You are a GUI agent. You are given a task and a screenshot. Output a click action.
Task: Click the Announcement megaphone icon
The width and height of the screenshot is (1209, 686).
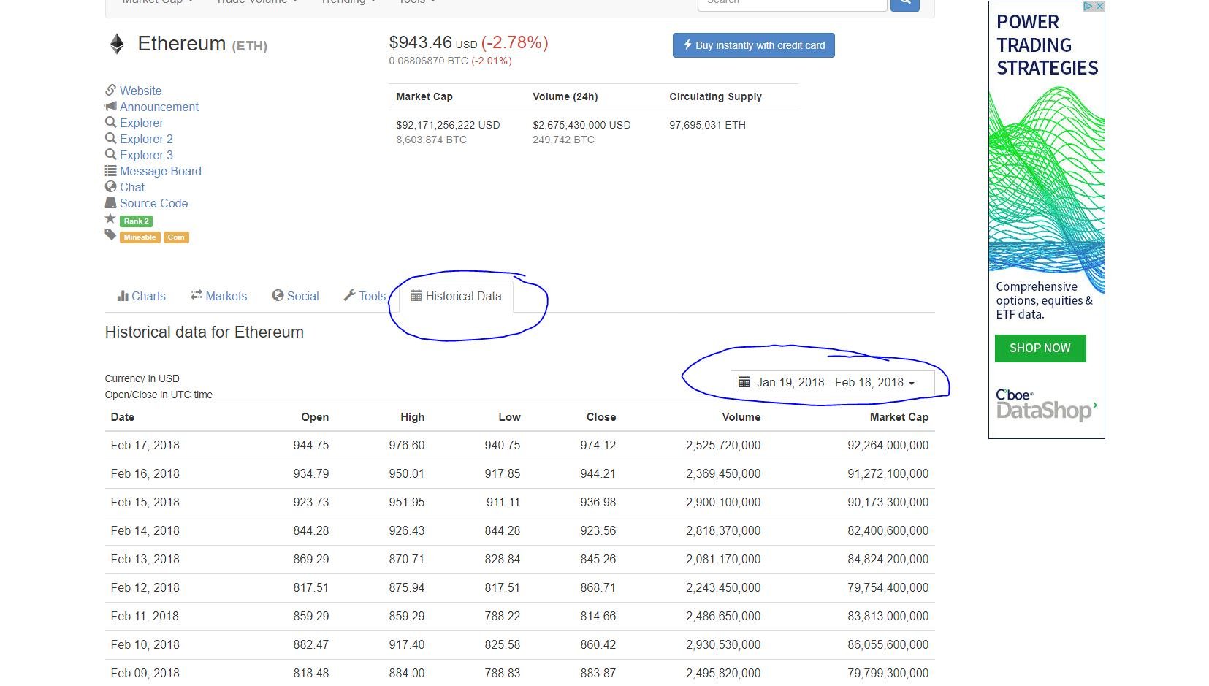[x=110, y=106]
